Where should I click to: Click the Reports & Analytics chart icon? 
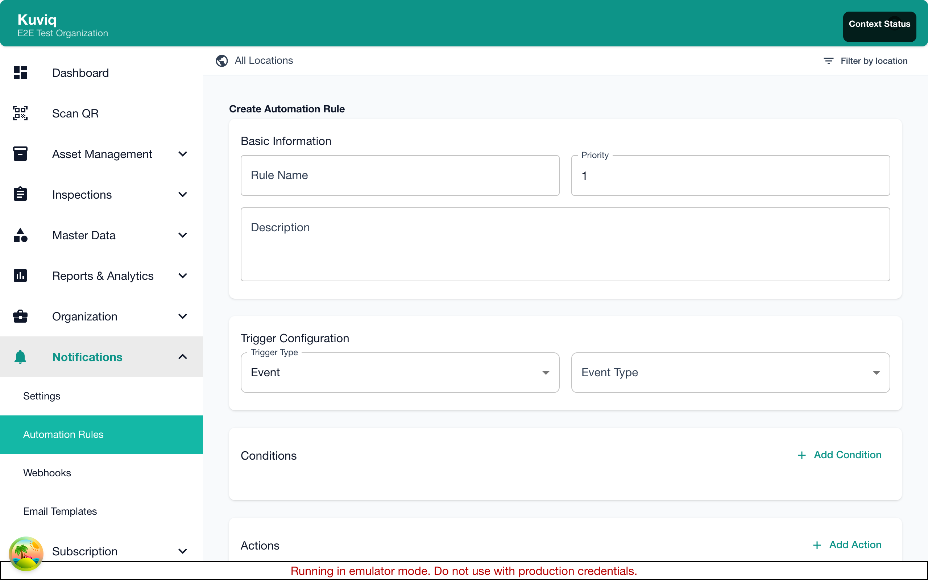[x=20, y=275]
